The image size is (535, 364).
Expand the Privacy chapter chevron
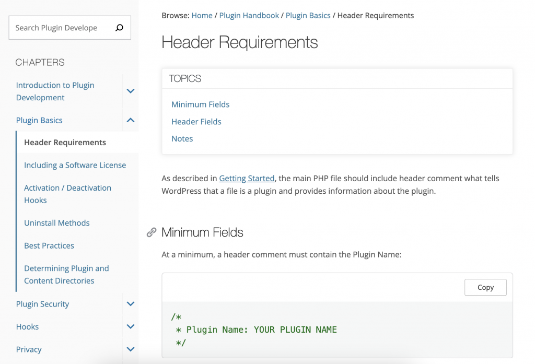131,349
